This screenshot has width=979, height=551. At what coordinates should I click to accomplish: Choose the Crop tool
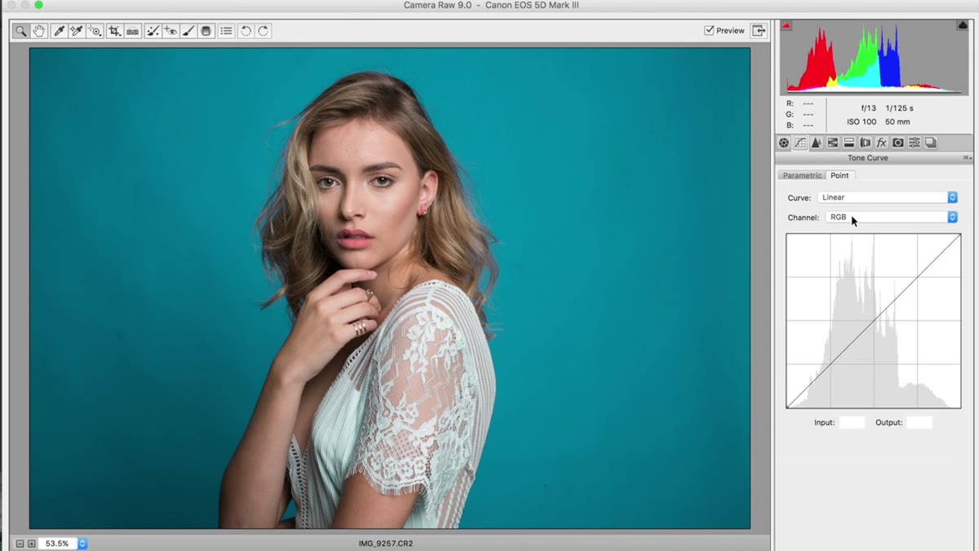tap(114, 31)
